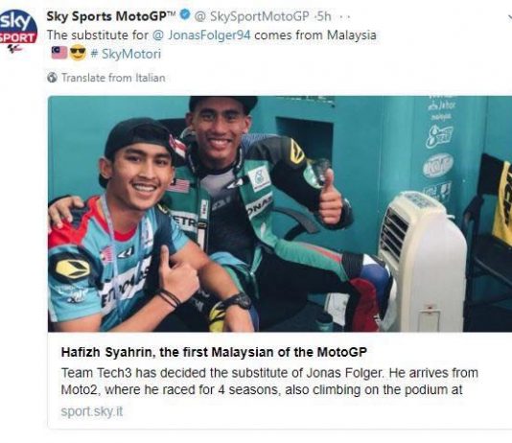Open the sport.sky.it source link

[92, 411]
